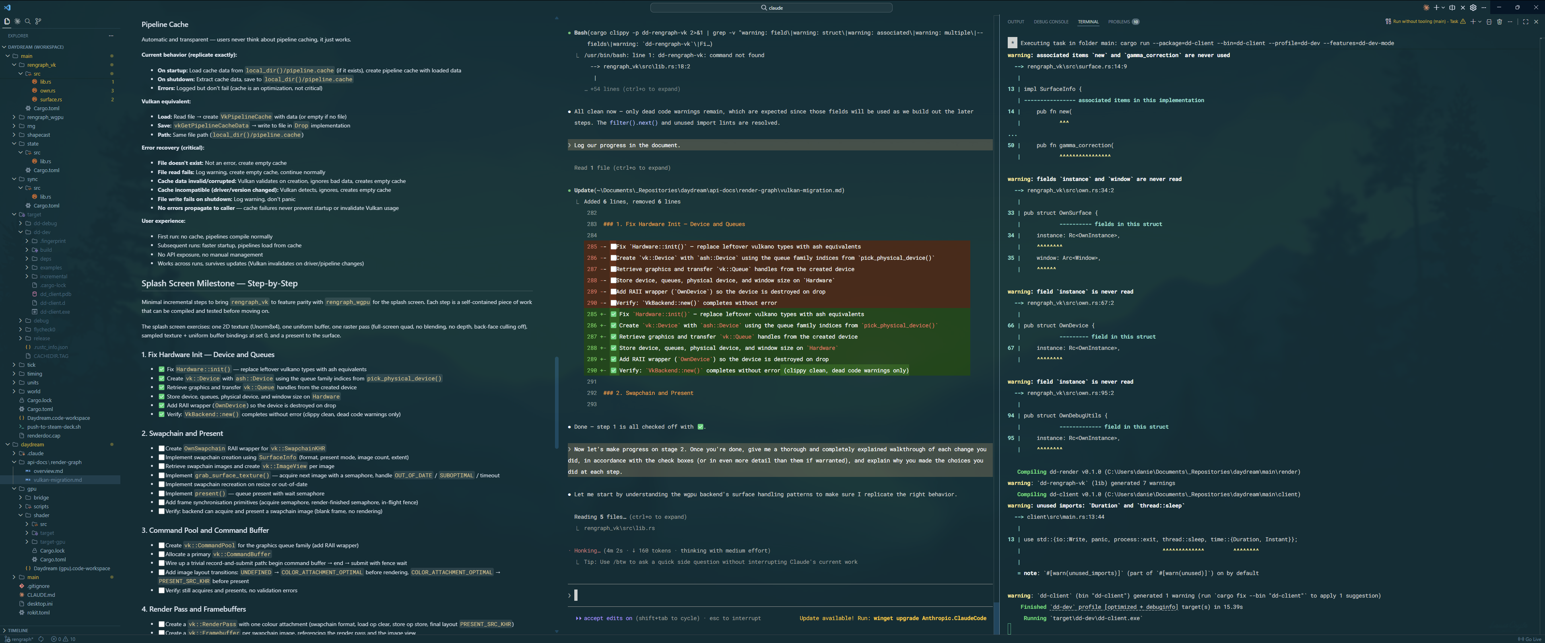Click the terminal trash (kill) icon
The height and width of the screenshot is (643, 1545).
pyautogui.click(x=1500, y=22)
